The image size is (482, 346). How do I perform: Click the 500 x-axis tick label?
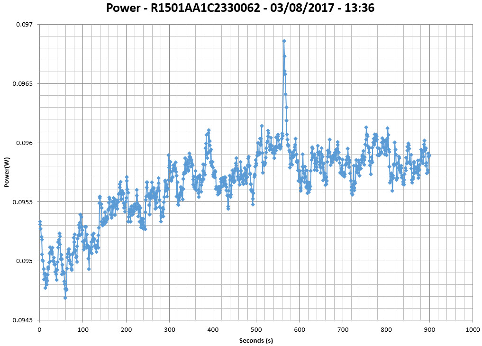click(x=256, y=329)
